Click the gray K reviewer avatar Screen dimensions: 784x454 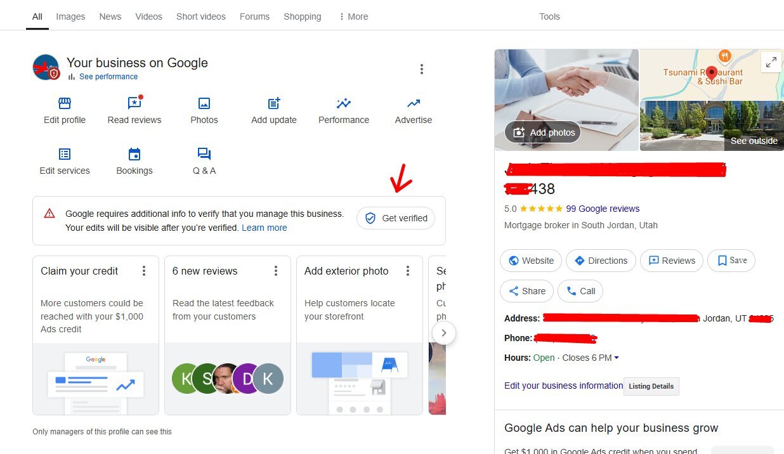coord(268,379)
